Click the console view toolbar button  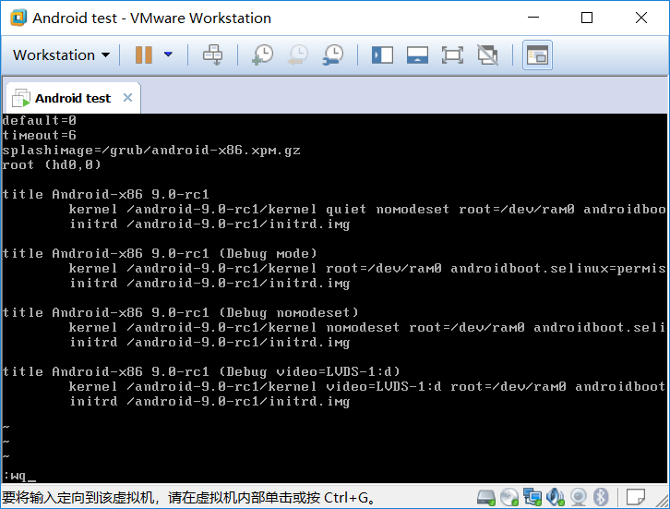point(537,55)
